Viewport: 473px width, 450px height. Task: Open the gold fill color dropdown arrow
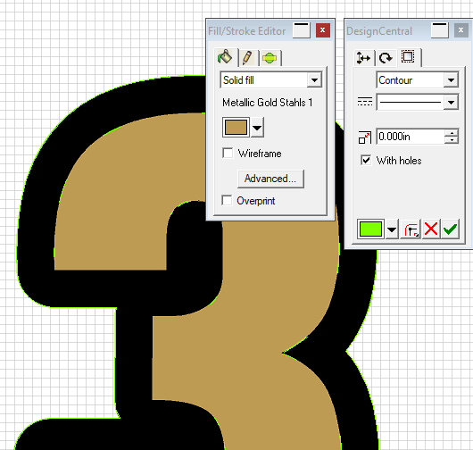pyautogui.click(x=257, y=128)
